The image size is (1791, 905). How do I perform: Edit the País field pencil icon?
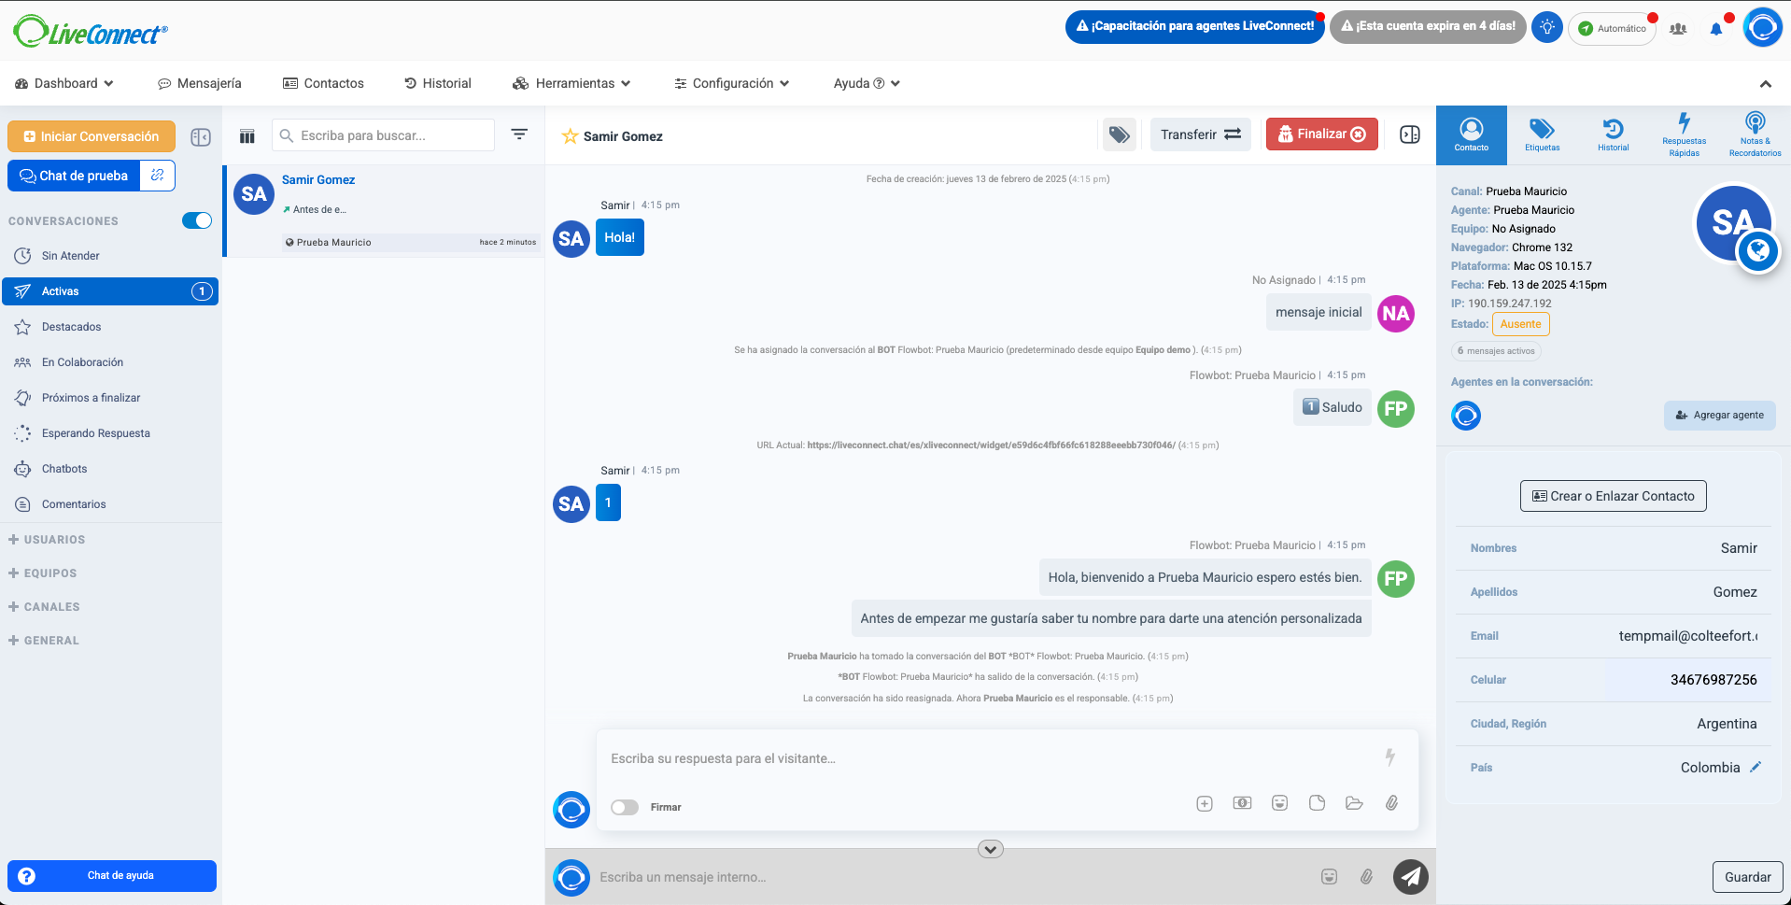tap(1756, 767)
